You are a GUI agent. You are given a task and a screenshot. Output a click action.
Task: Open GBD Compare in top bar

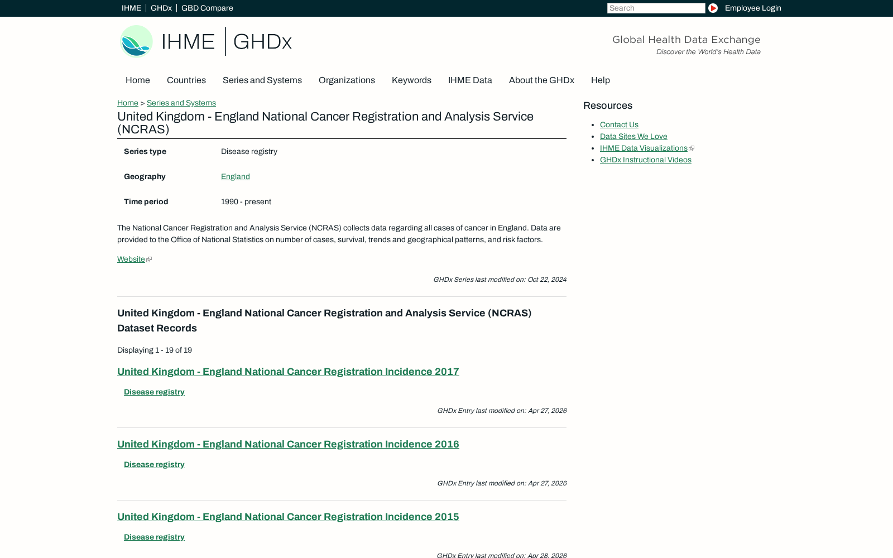tap(207, 8)
